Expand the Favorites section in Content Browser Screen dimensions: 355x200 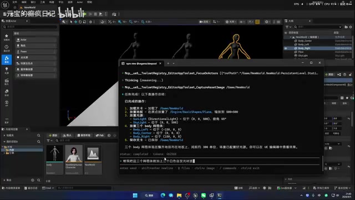pyautogui.click(x=4, y=136)
